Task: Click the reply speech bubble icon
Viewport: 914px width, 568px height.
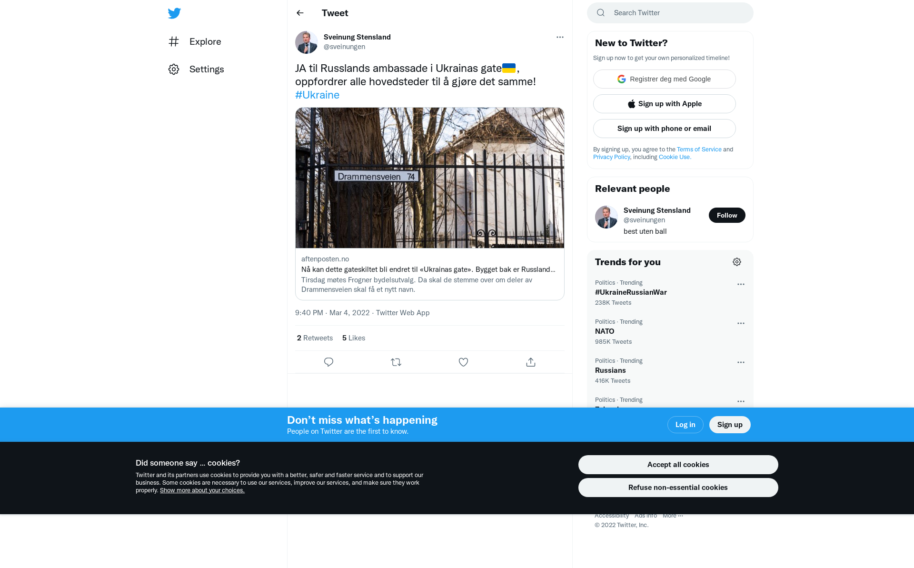Action: pyautogui.click(x=328, y=362)
